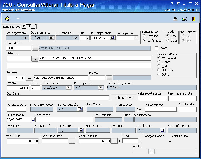Open the Dt.Lançamento calendar picker
The image size is (201, 159).
(x=51, y=38)
